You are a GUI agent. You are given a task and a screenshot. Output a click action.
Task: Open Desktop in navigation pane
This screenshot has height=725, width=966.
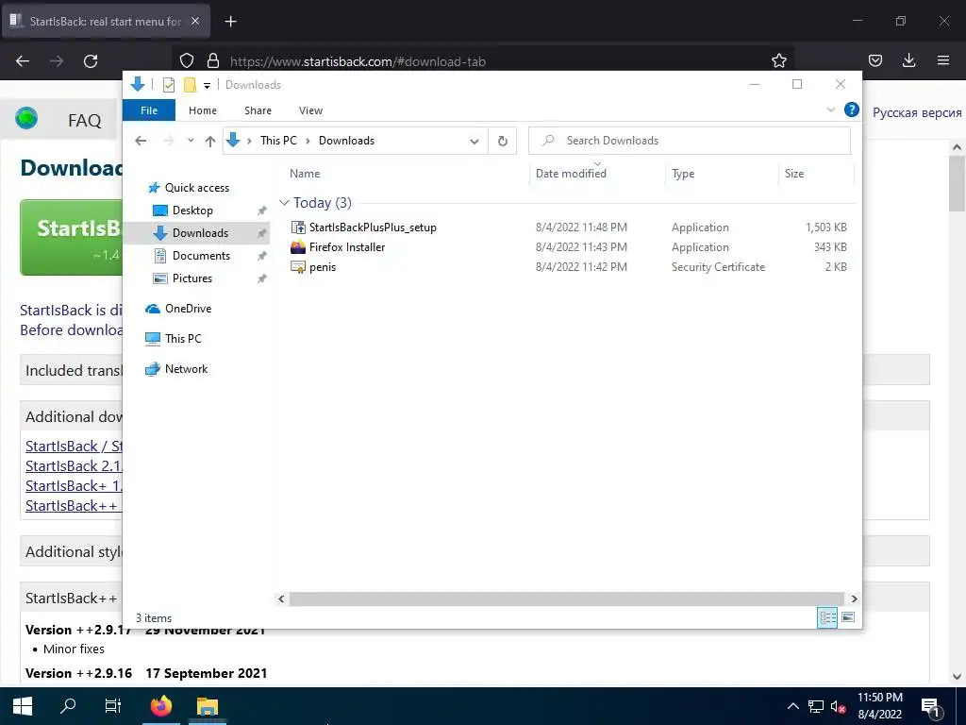(192, 211)
